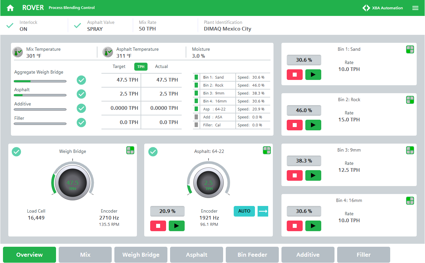425x263 pixels.
Task: Click the Asphalt Valve SPRAY checkmark icon
Action: pyautogui.click(x=78, y=26)
